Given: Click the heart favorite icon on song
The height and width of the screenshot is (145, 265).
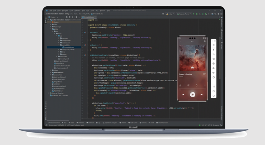Looking at the screenshot, I should pos(204,74).
